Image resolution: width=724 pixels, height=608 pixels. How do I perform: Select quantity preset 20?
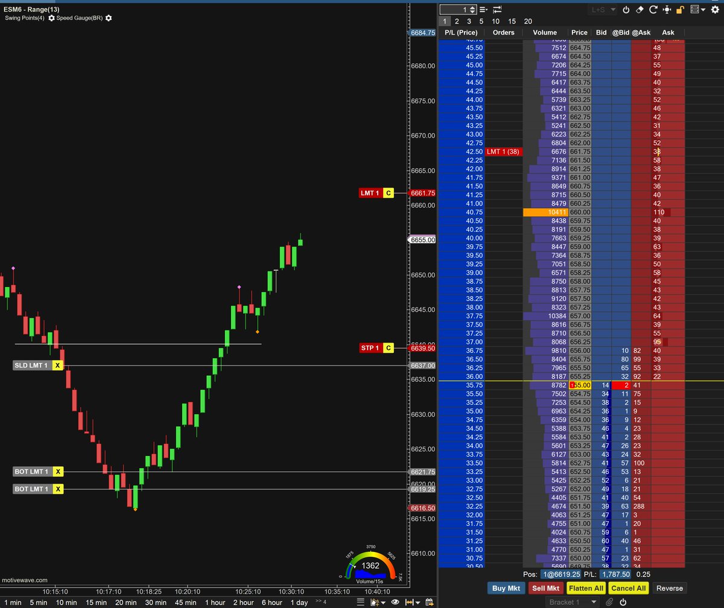(528, 21)
